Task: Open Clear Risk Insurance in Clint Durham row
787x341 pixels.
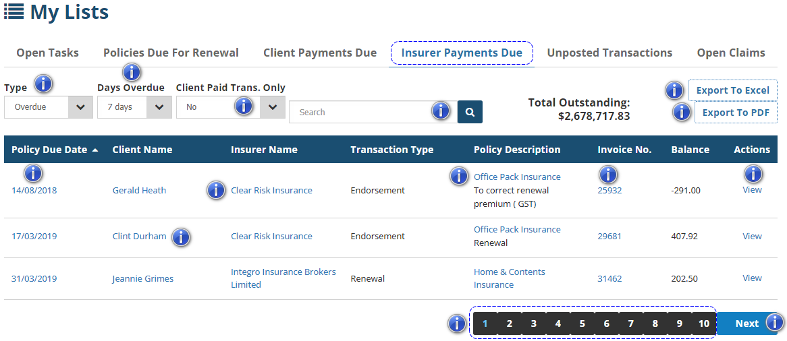Action: (x=271, y=236)
